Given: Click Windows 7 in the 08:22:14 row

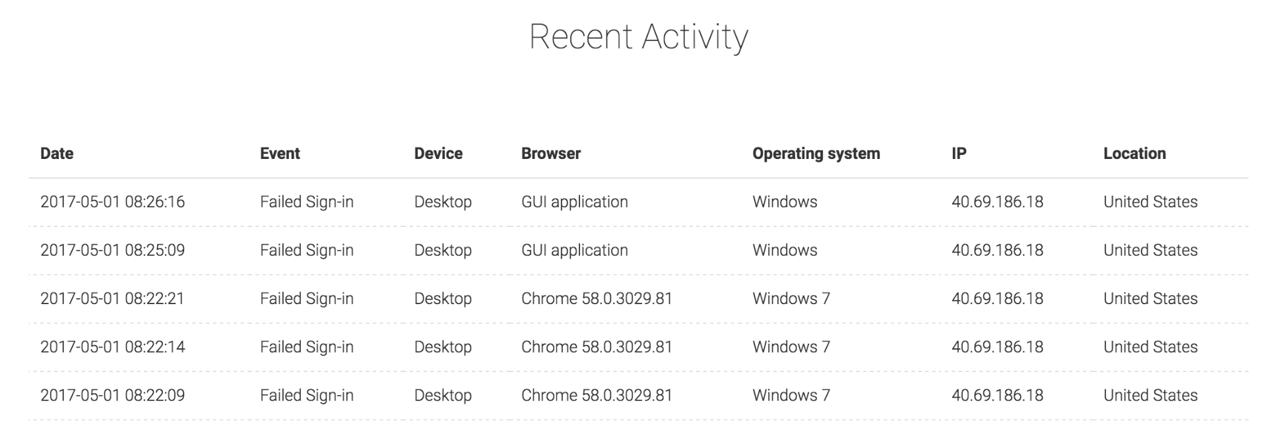Looking at the screenshot, I should click(791, 347).
